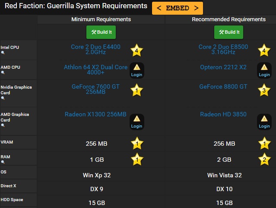Viewport: 276px width, 208px height.
Task: Click the magnifier under Nvidia Graphics Card
Action: (3, 98)
